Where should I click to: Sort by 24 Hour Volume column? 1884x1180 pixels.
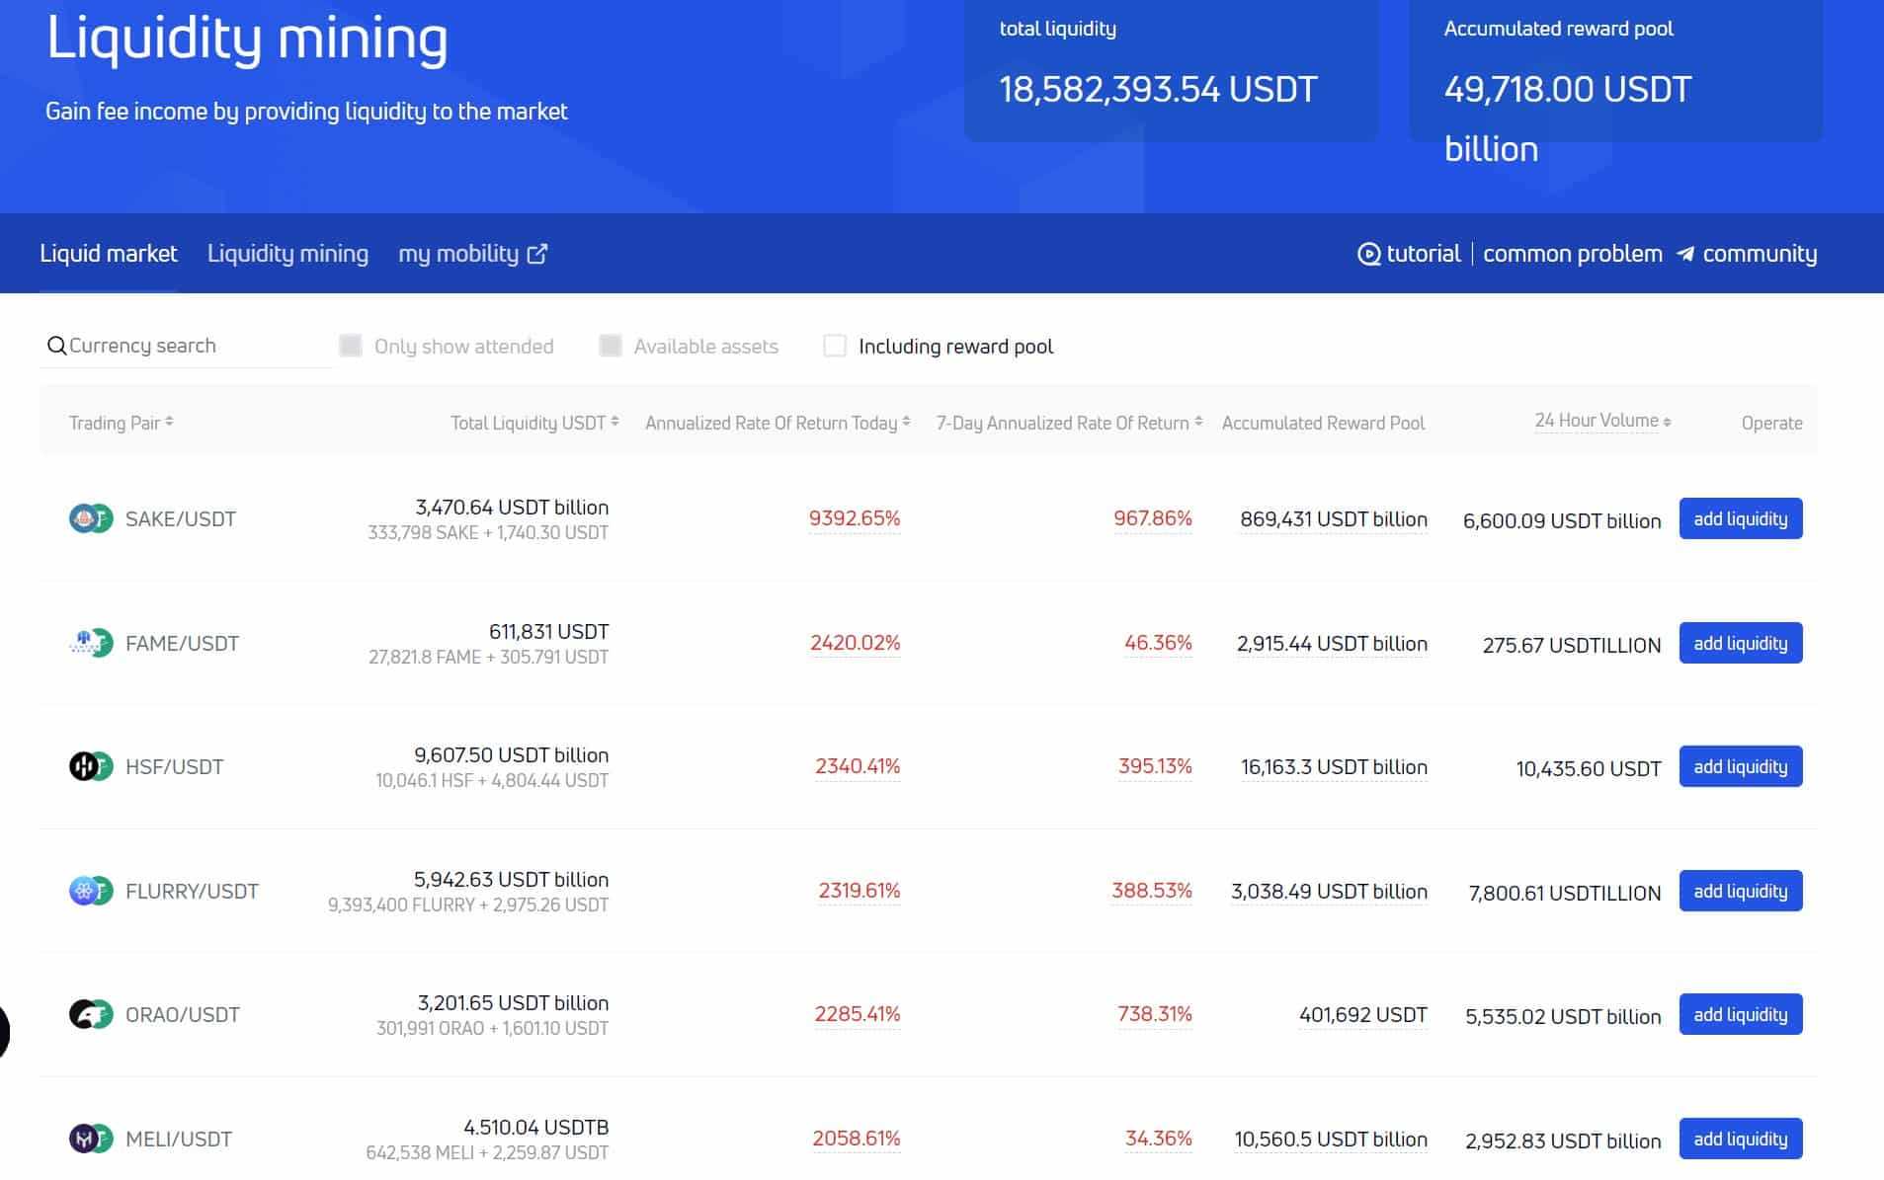(1601, 421)
